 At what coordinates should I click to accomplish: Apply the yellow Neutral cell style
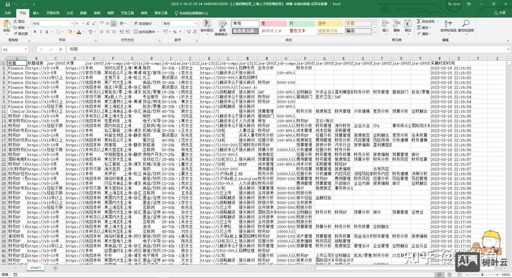point(330,23)
